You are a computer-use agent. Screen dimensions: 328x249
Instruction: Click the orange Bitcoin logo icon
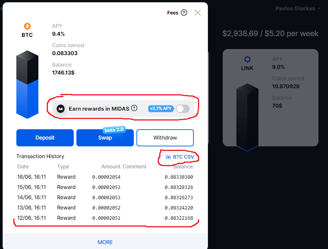point(27,26)
